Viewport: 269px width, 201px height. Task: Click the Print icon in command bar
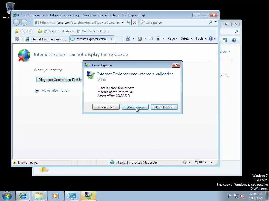pyautogui.click(x=158, y=39)
